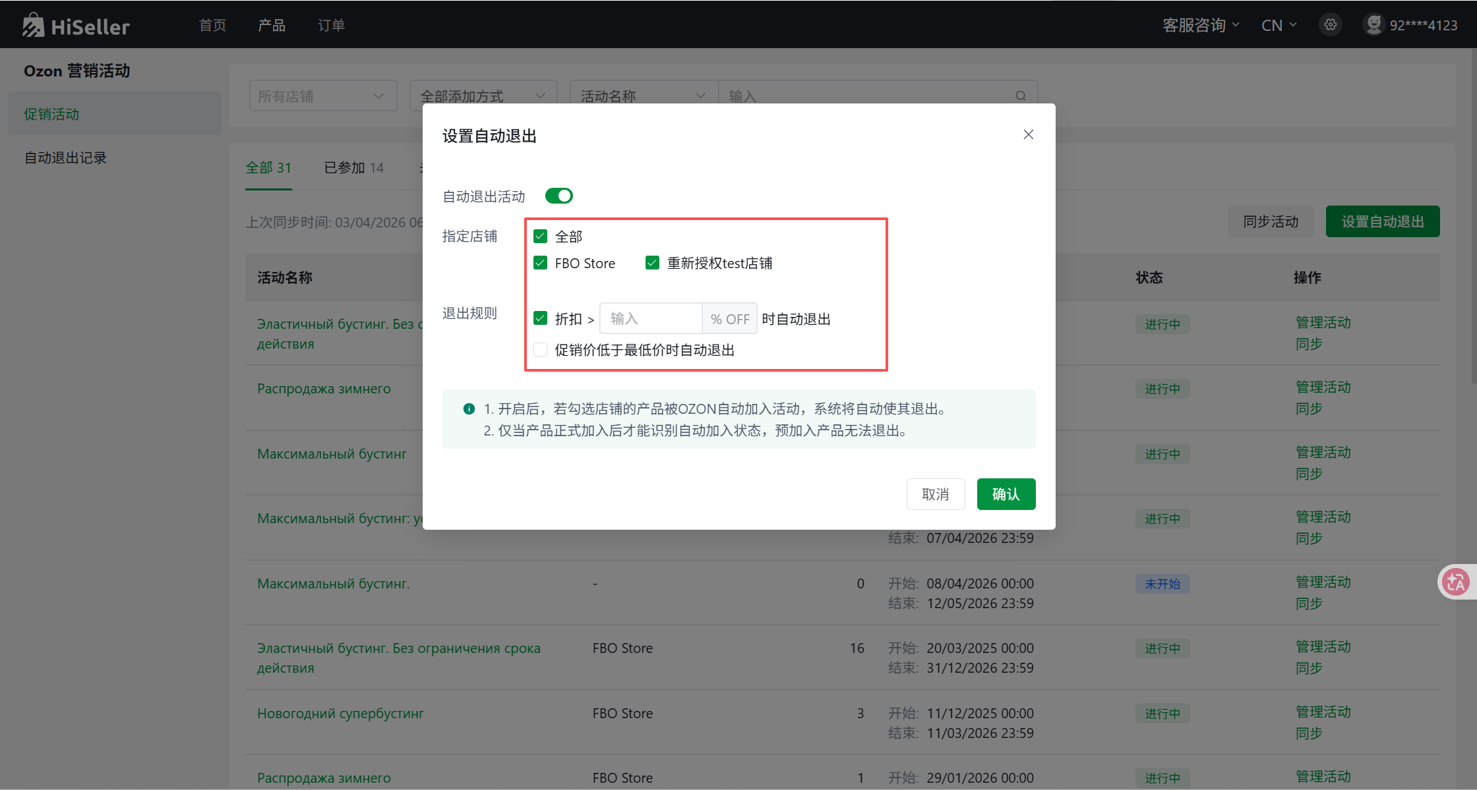The width and height of the screenshot is (1477, 790).
Task: Uncheck 重新授权test店铺 checkbox
Action: pyautogui.click(x=652, y=263)
